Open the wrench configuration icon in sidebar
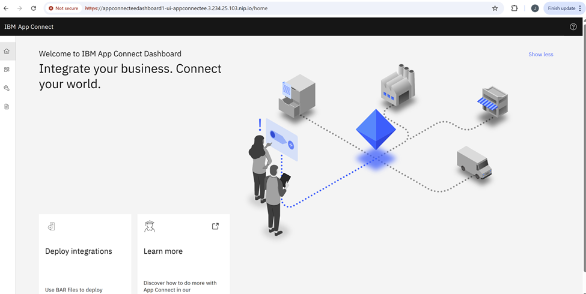 [x=7, y=88]
